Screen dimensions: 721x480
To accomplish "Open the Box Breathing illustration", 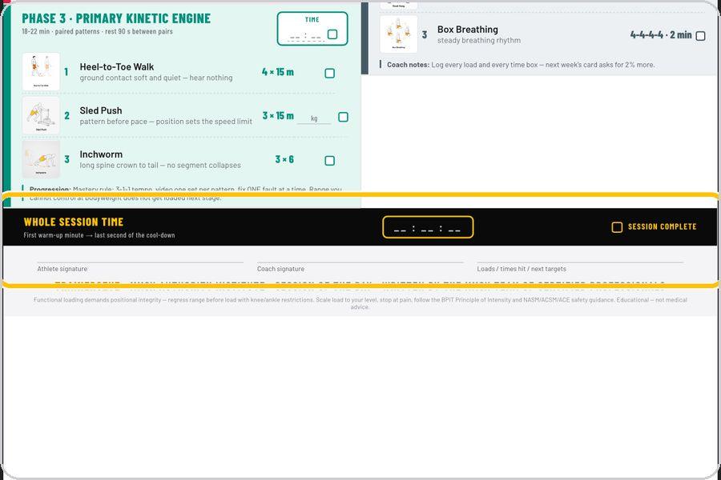I will (x=399, y=34).
